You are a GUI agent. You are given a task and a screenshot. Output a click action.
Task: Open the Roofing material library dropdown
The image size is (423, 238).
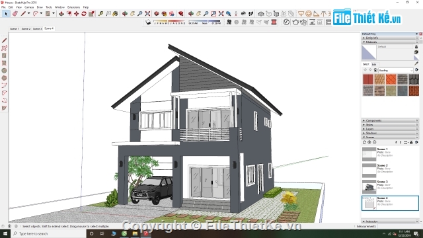tap(396, 70)
